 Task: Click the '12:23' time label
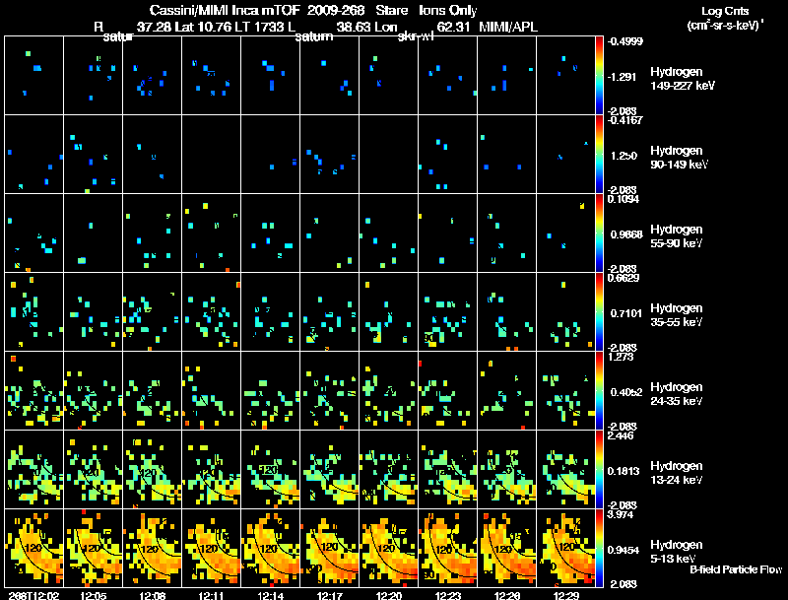448,595
